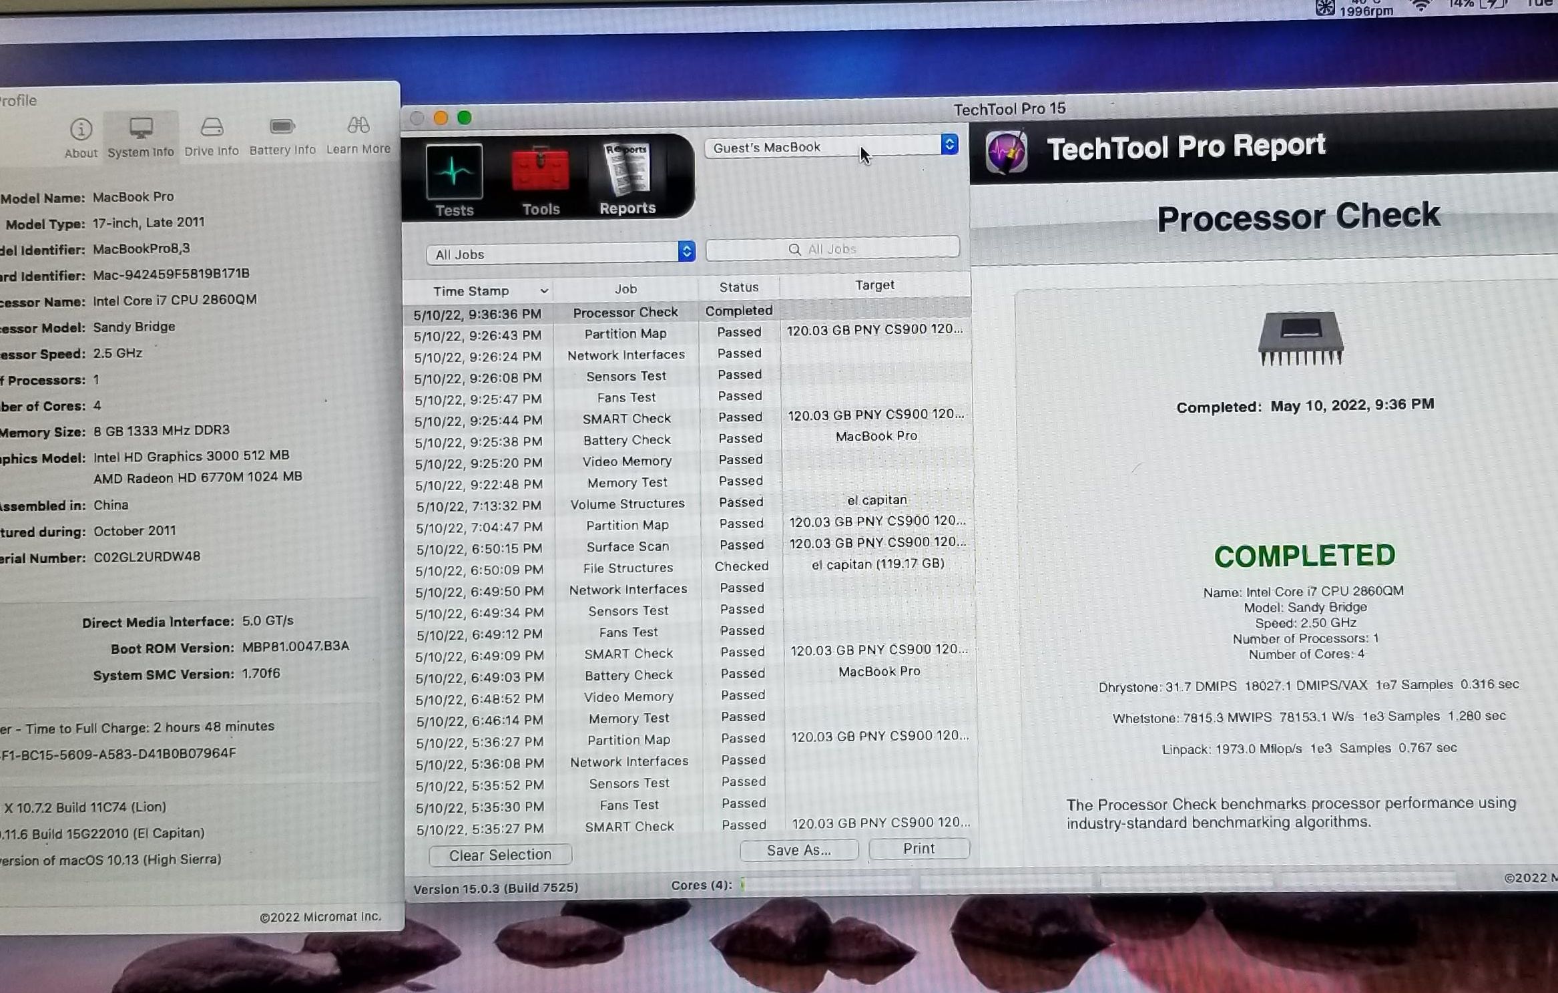This screenshot has width=1558, height=993.
Task: Open Drive Info in the profile window
Action: pyautogui.click(x=212, y=137)
